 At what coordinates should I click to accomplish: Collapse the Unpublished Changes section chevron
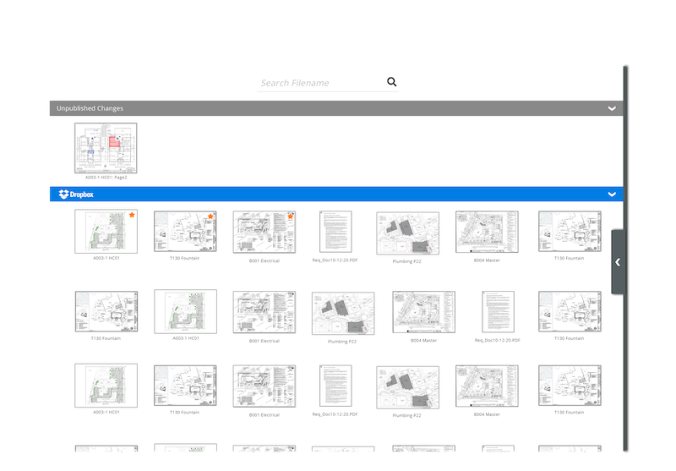coord(612,108)
